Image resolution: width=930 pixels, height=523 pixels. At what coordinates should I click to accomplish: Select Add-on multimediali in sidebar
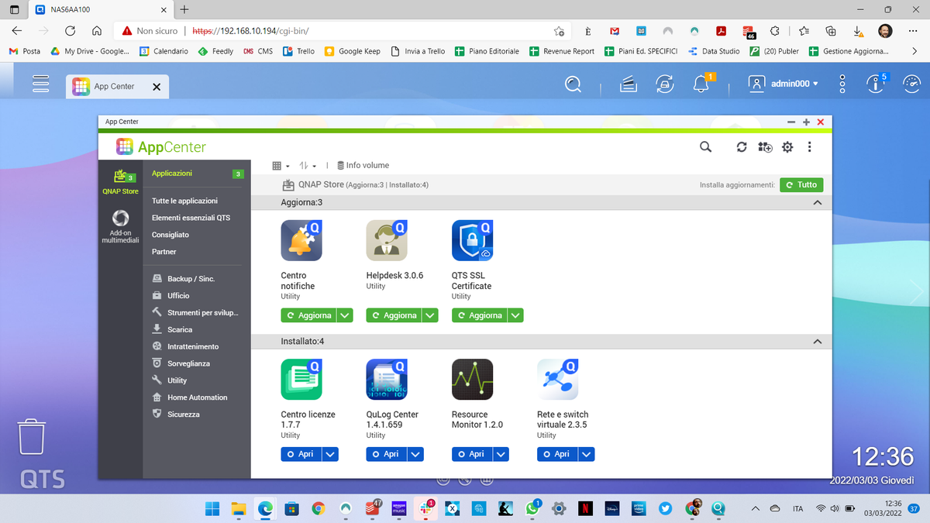(x=120, y=227)
